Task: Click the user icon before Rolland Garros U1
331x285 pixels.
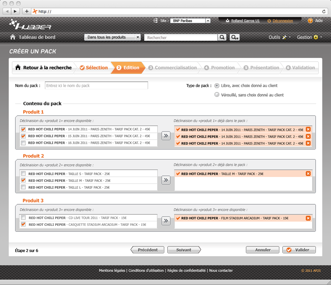Action: pos(227,21)
